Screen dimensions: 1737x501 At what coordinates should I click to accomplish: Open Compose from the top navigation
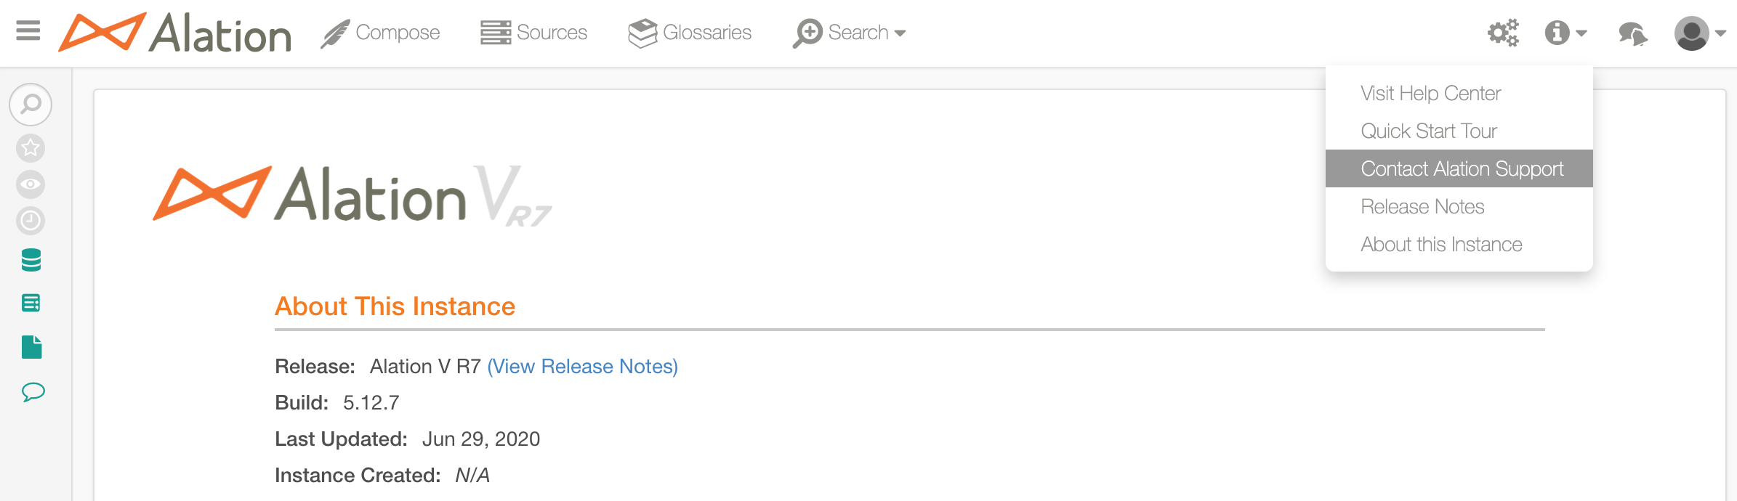pyautogui.click(x=380, y=33)
